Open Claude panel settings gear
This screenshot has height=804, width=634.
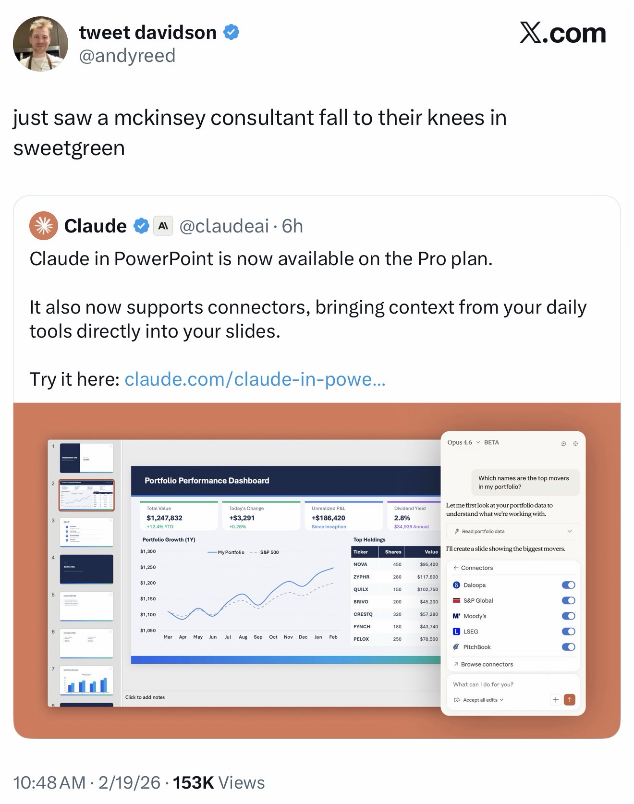pyautogui.click(x=575, y=443)
